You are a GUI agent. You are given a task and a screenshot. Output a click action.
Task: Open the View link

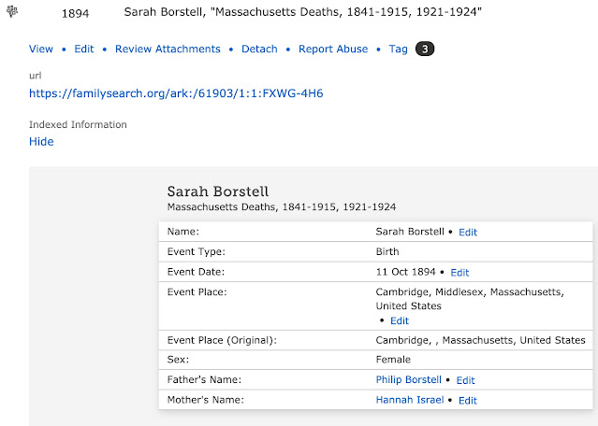pos(41,49)
